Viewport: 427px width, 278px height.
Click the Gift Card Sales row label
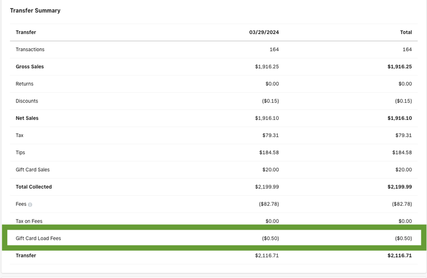pos(32,169)
